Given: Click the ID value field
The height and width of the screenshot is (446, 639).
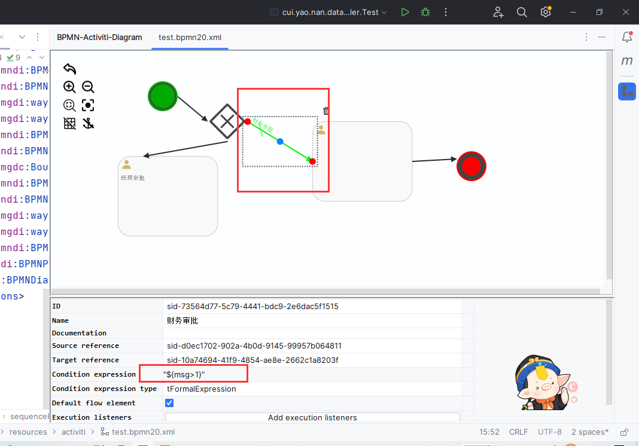Looking at the screenshot, I should [312, 306].
